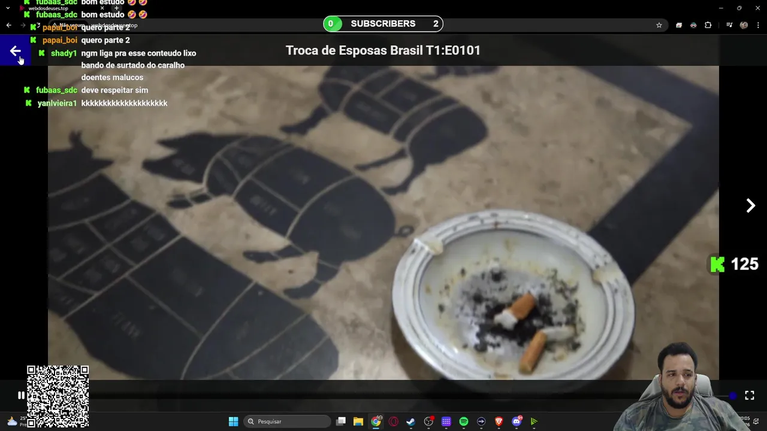
Task: Open Discord from the taskbar
Action: click(517, 421)
